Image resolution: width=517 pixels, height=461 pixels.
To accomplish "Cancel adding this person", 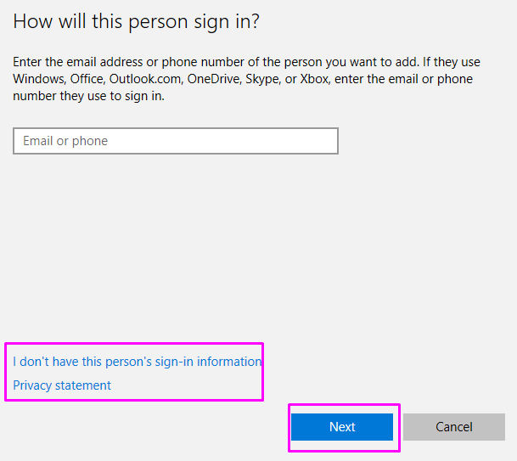I will pyautogui.click(x=454, y=427).
